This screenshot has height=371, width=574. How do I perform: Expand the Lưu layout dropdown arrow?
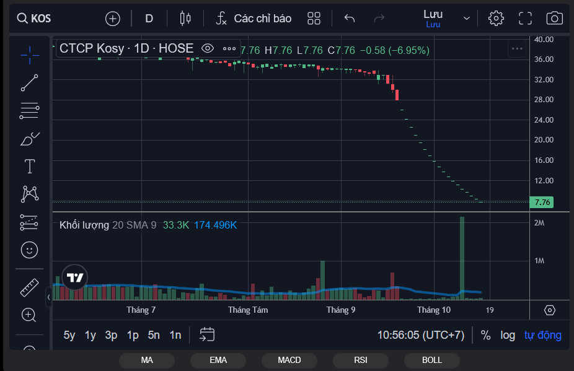point(466,19)
